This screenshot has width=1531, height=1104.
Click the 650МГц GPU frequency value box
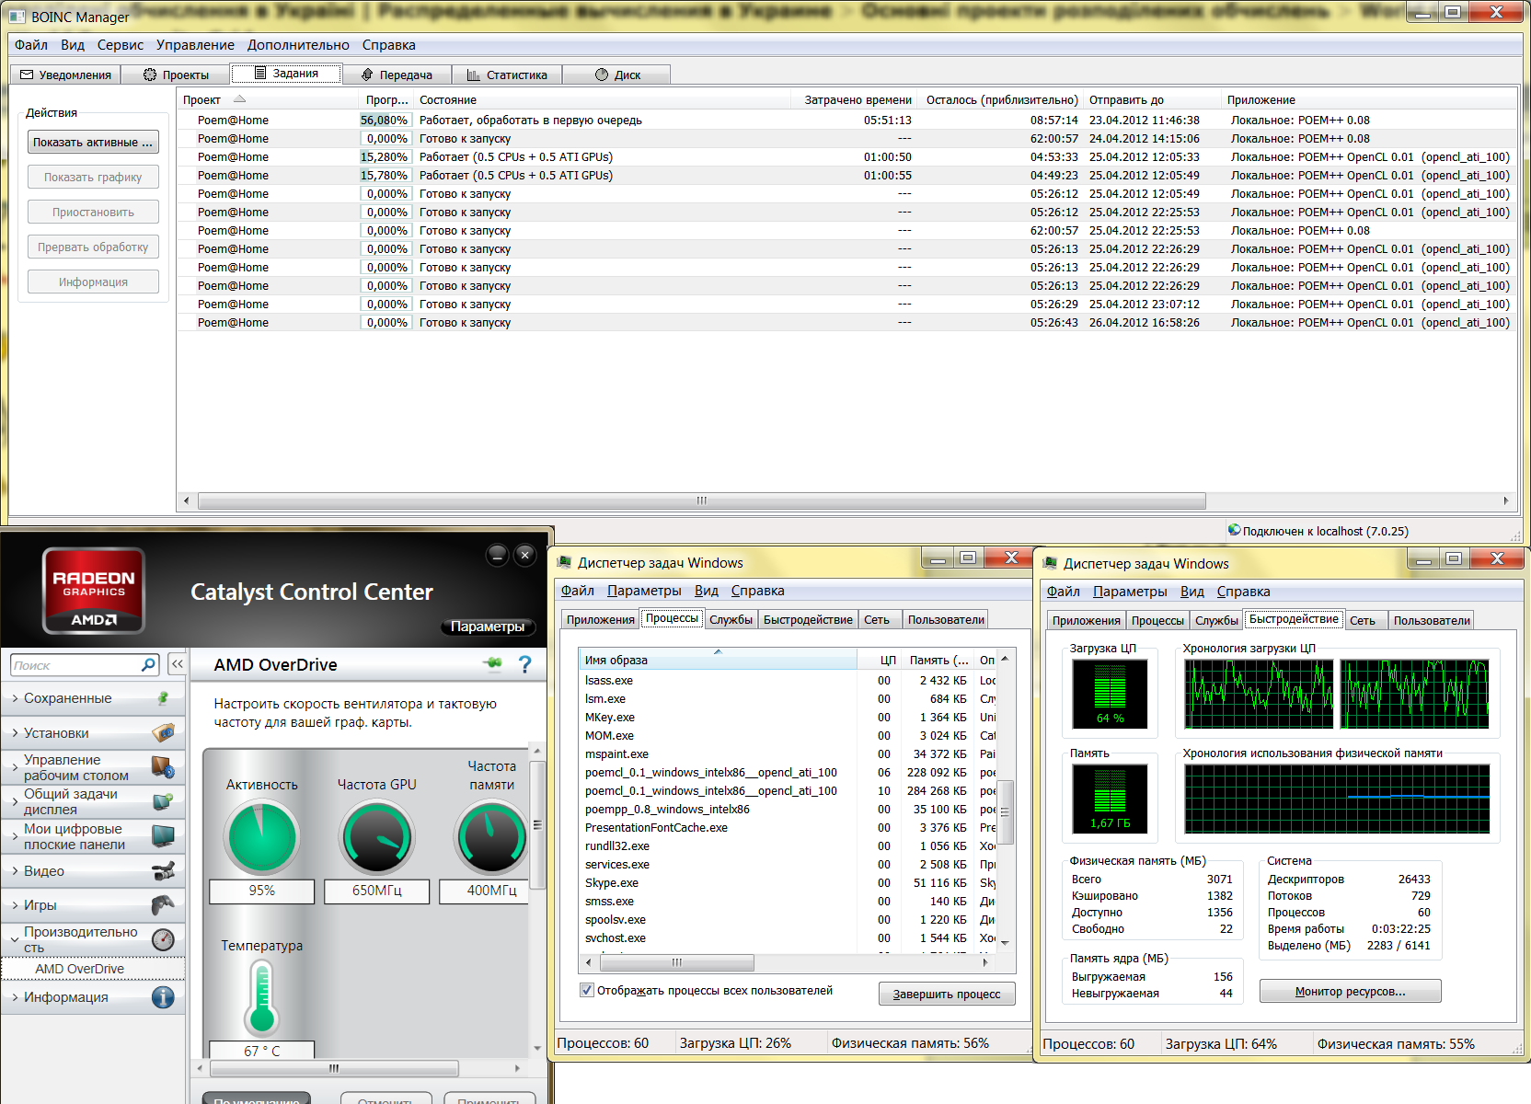pos(377,891)
